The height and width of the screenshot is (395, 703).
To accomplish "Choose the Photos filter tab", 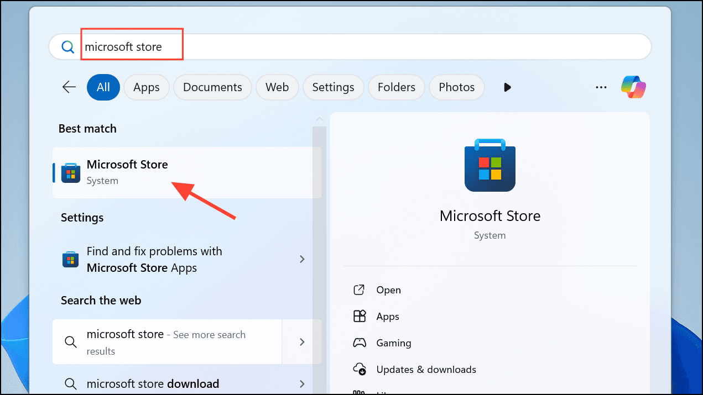I will (x=456, y=87).
